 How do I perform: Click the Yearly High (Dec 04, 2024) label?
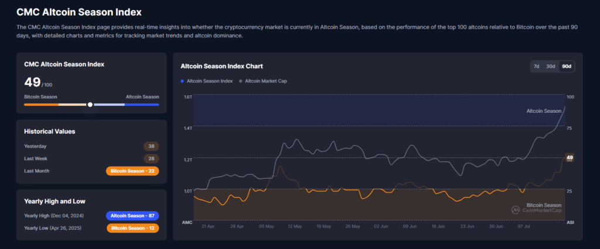[x=54, y=216]
